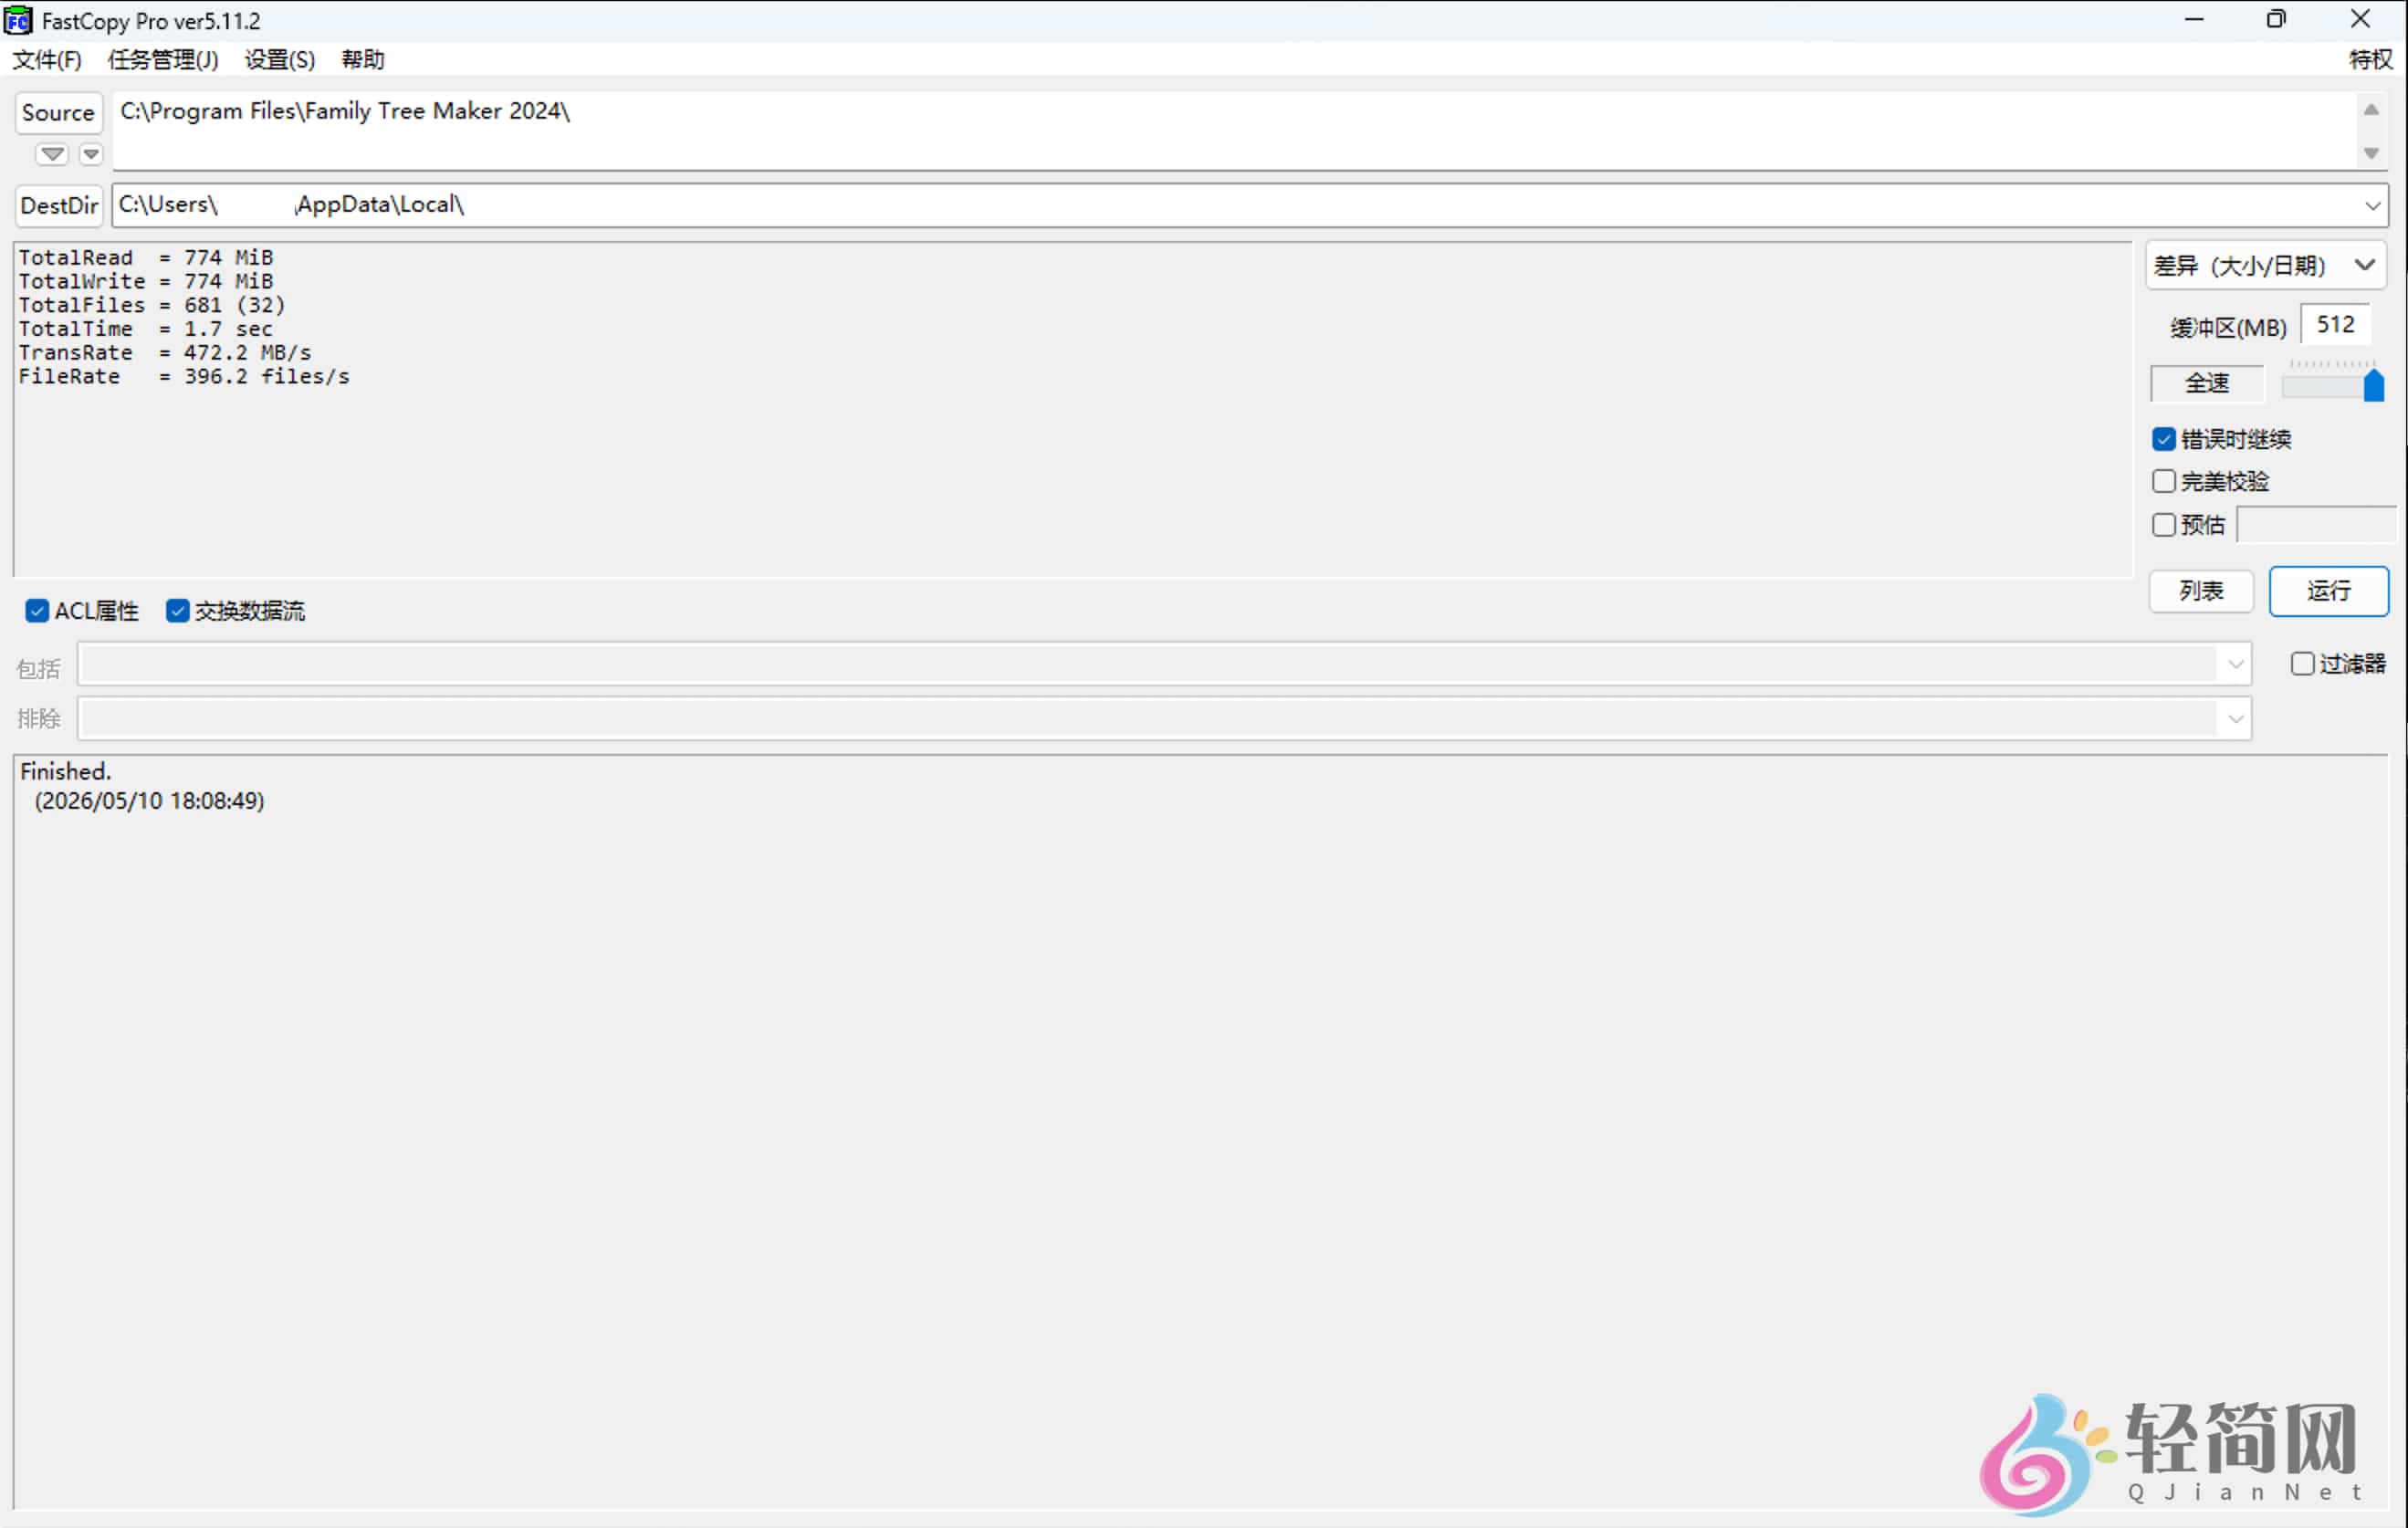2408x1528 pixels.
Task: Click the 列表 button
Action: point(2201,591)
